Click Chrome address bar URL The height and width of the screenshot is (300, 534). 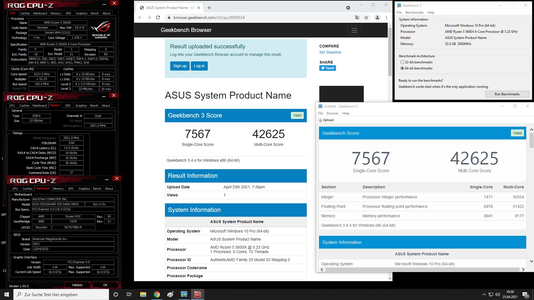209,17
